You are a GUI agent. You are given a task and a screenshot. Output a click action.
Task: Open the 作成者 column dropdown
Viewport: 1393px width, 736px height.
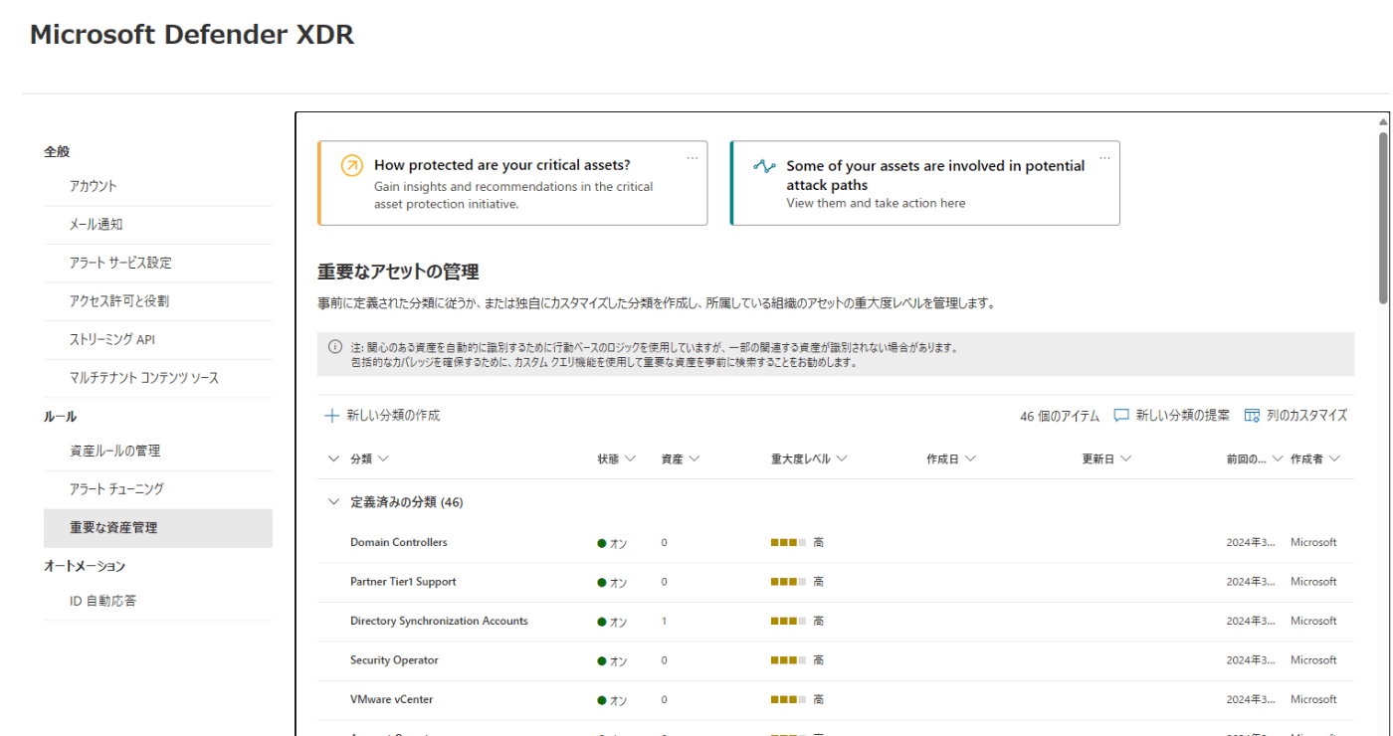tap(1315, 459)
